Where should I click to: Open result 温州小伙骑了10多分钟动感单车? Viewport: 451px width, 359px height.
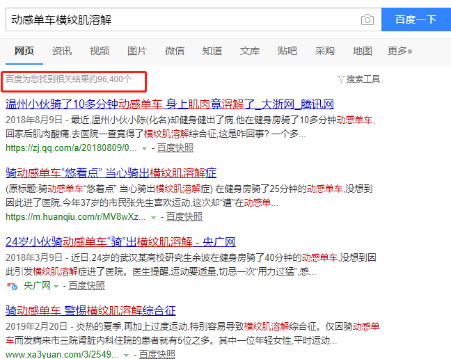coord(170,104)
